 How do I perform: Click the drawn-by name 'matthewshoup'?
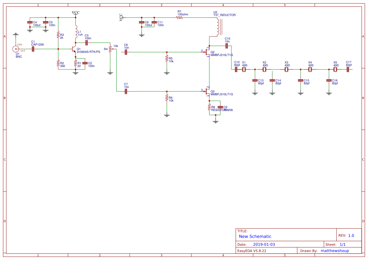tap(335, 251)
